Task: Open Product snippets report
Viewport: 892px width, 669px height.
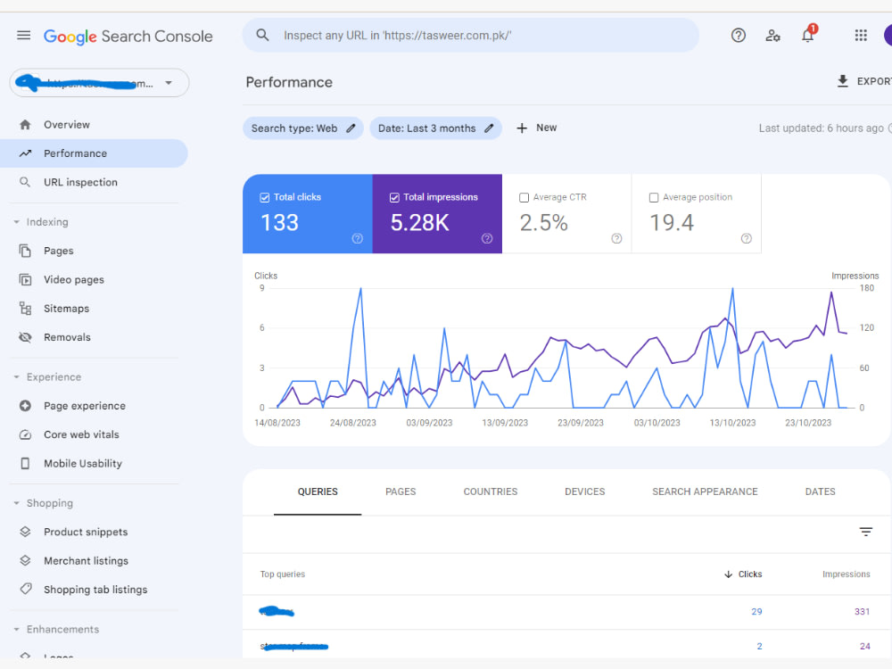Action: (x=94, y=532)
